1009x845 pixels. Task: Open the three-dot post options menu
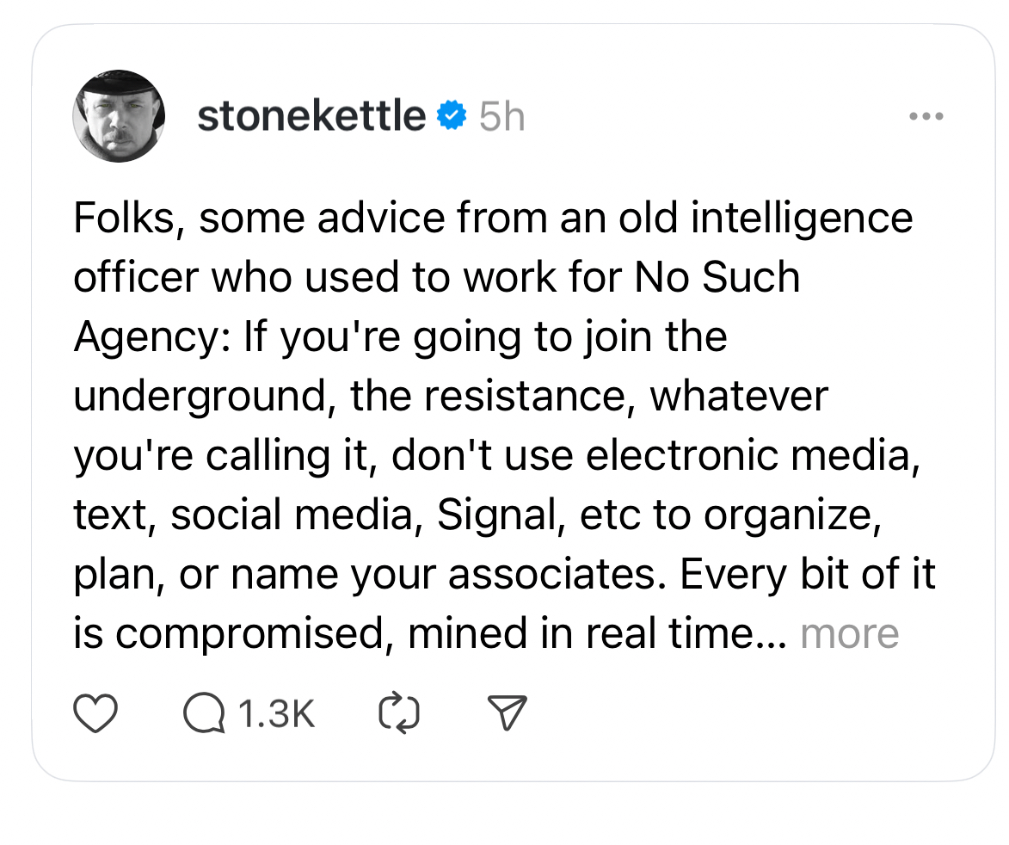point(926,115)
